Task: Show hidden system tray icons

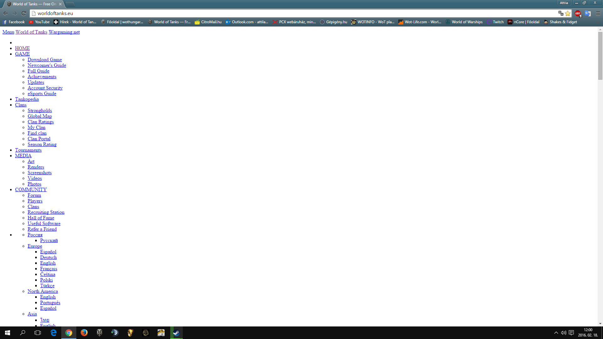Action: click(x=556, y=333)
